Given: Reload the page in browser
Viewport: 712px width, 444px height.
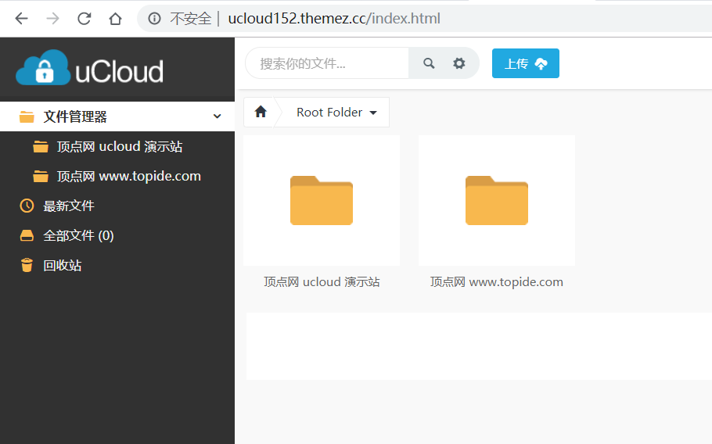Looking at the screenshot, I should point(84,18).
